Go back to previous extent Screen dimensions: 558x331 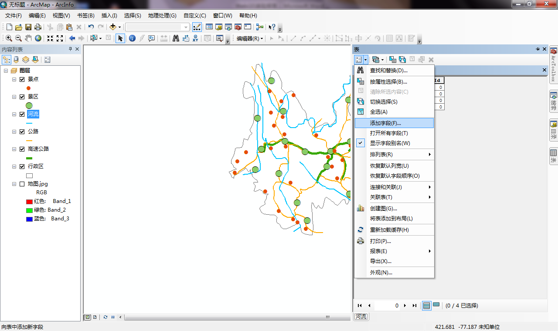[x=72, y=38]
